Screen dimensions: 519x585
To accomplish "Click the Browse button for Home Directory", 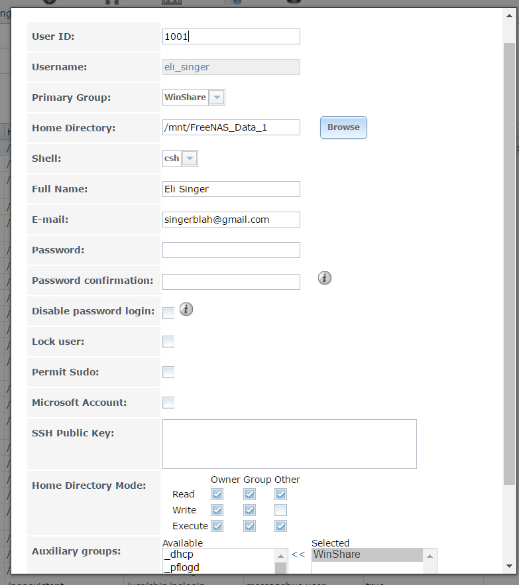I will [343, 127].
